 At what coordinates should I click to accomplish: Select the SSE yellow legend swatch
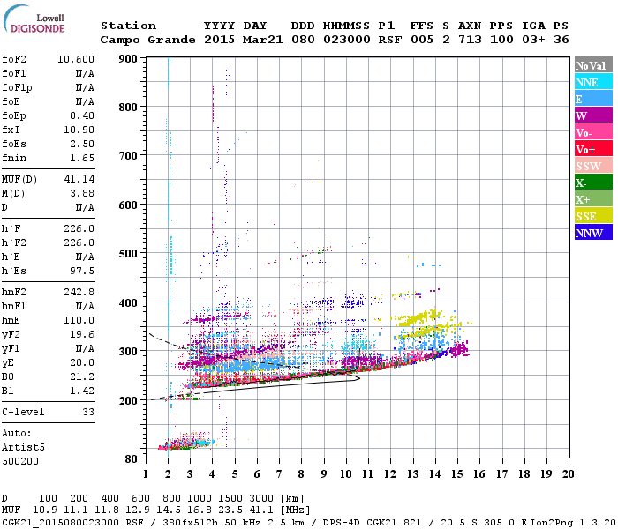[593, 216]
